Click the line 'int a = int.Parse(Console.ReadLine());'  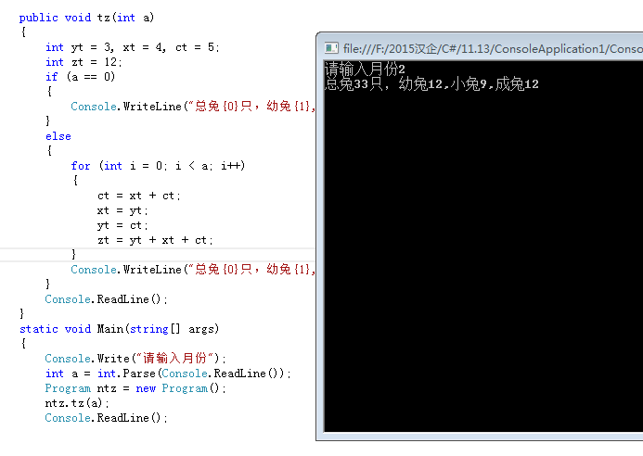point(168,374)
